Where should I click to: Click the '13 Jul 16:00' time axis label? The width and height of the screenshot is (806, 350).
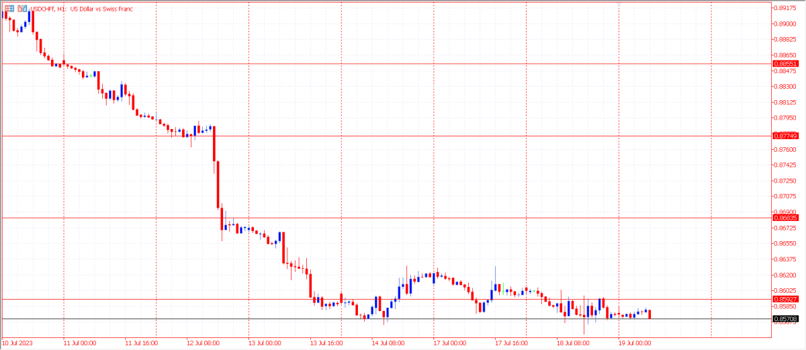pos(326,343)
